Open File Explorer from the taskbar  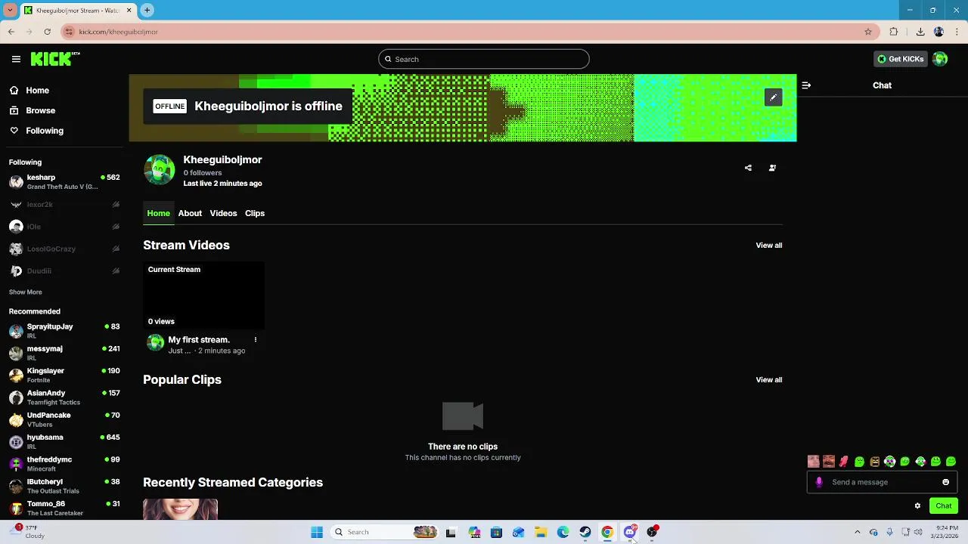pyautogui.click(x=541, y=532)
